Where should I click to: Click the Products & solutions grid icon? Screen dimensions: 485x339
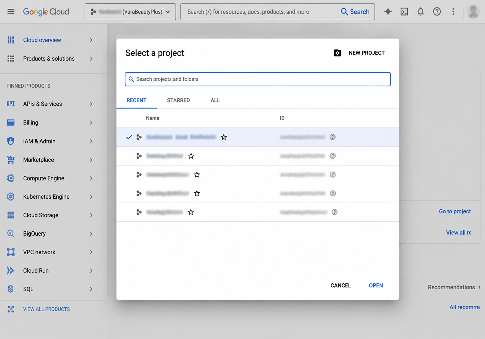[x=11, y=58]
